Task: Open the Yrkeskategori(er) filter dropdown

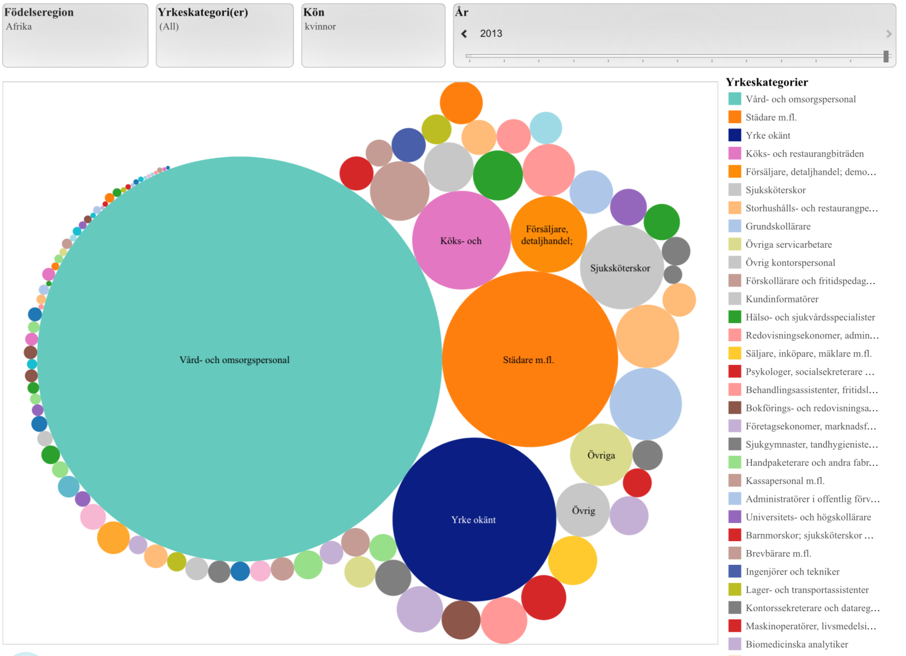Action: click(225, 35)
